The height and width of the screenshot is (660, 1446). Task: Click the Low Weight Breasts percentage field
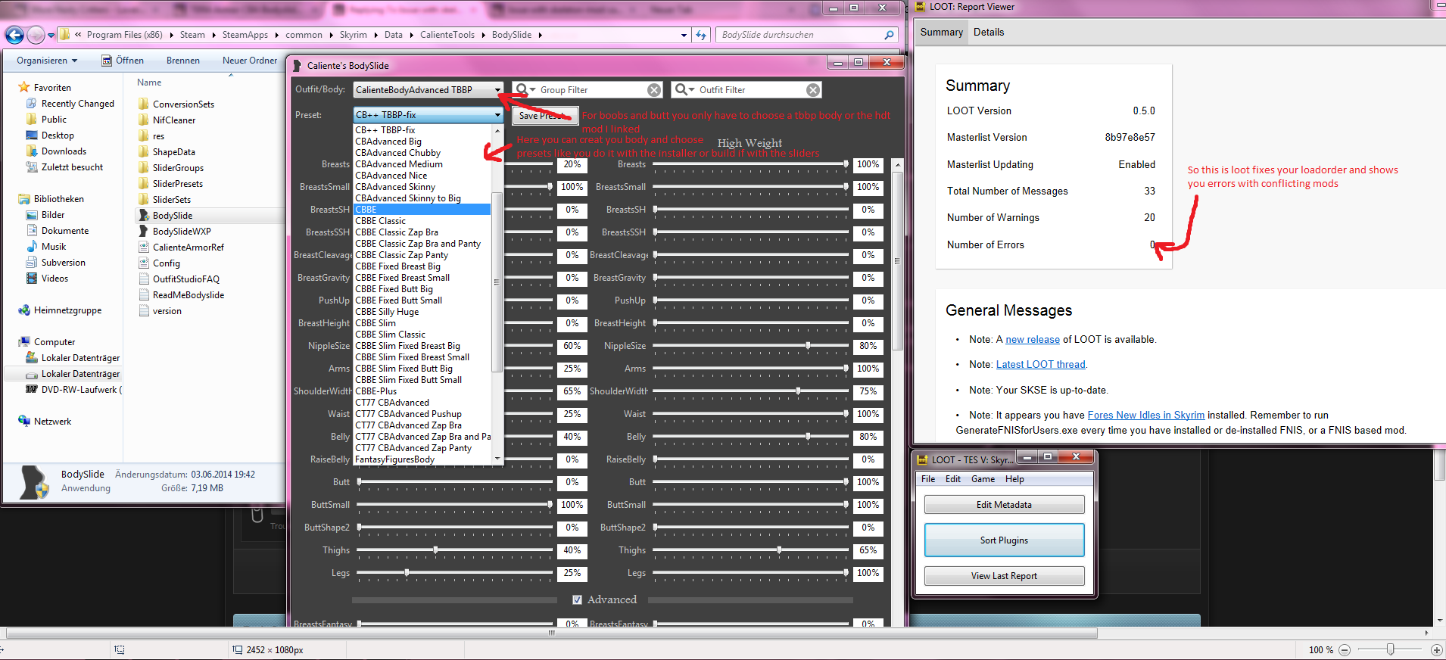572,164
